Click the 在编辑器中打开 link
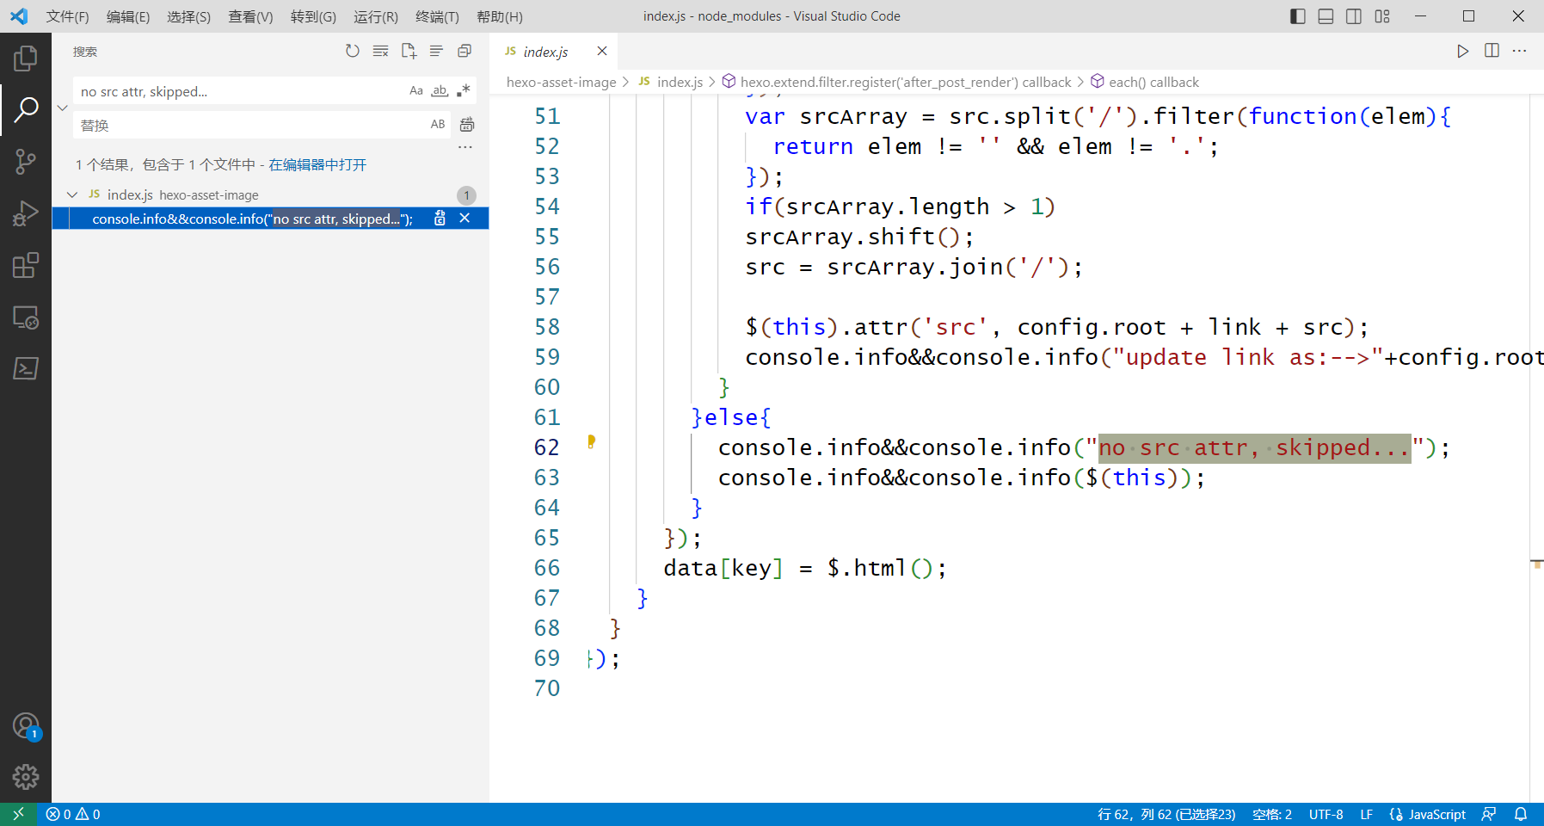 pyautogui.click(x=317, y=165)
